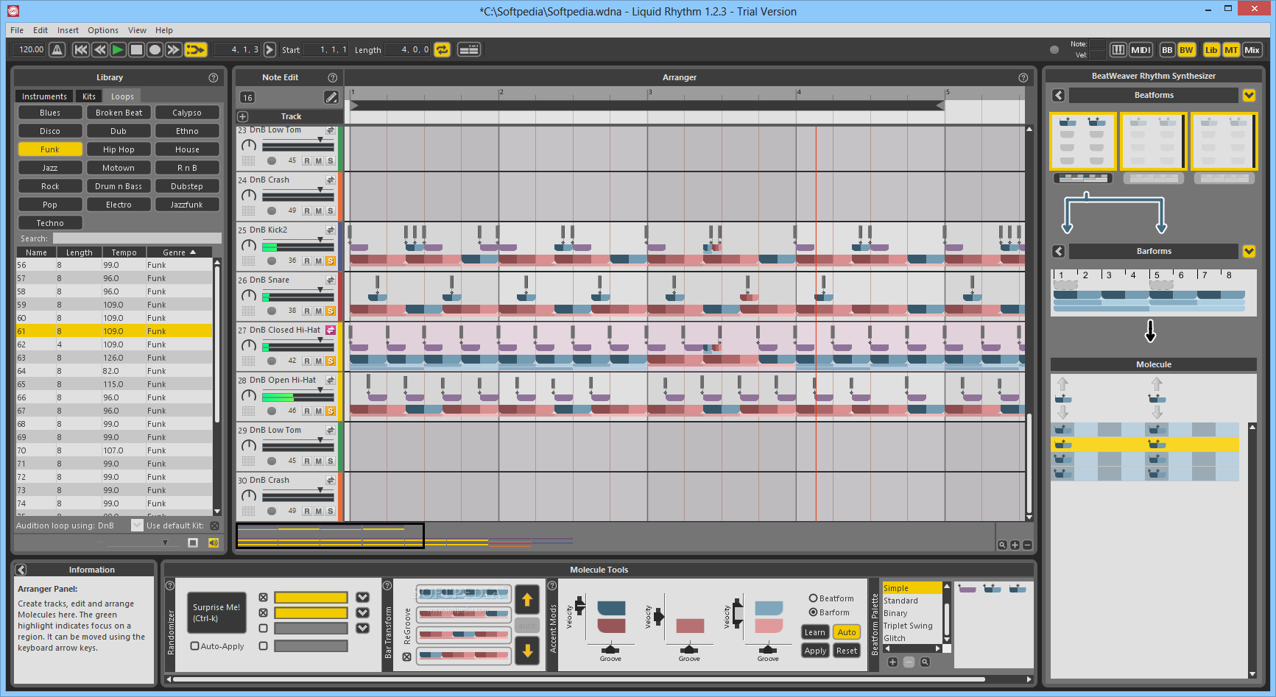
Task: Click the rewind transport button
Action: coord(99,50)
